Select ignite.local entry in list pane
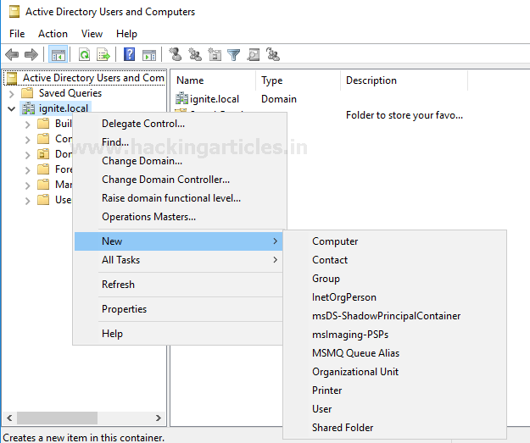530x443 pixels. pyautogui.click(x=214, y=99)
